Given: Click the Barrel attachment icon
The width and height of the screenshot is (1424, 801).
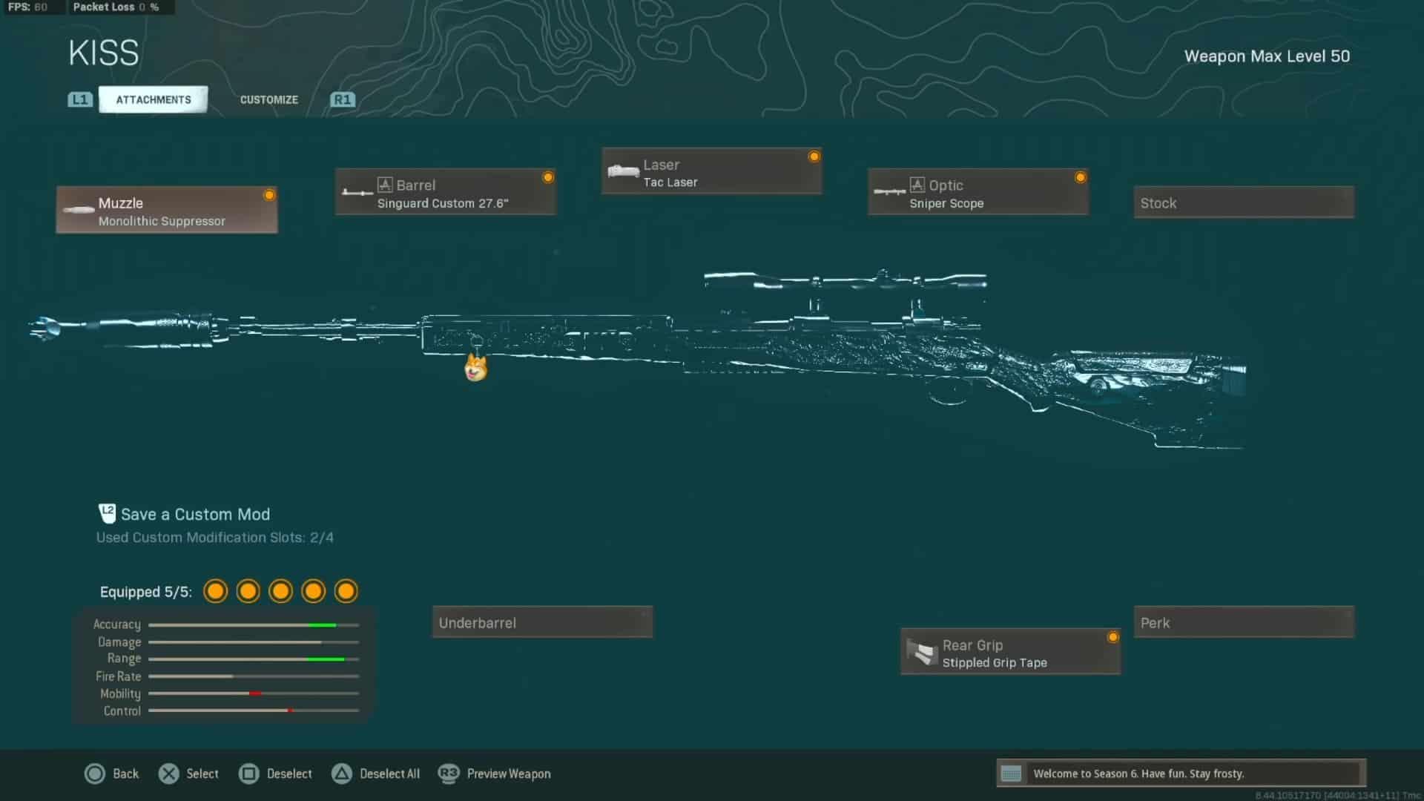Looking at the screenshot, I should tap(357, 193).
